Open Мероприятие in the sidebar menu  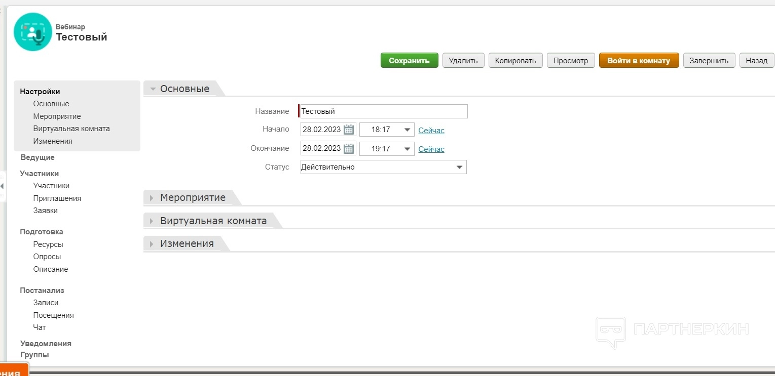57,116
